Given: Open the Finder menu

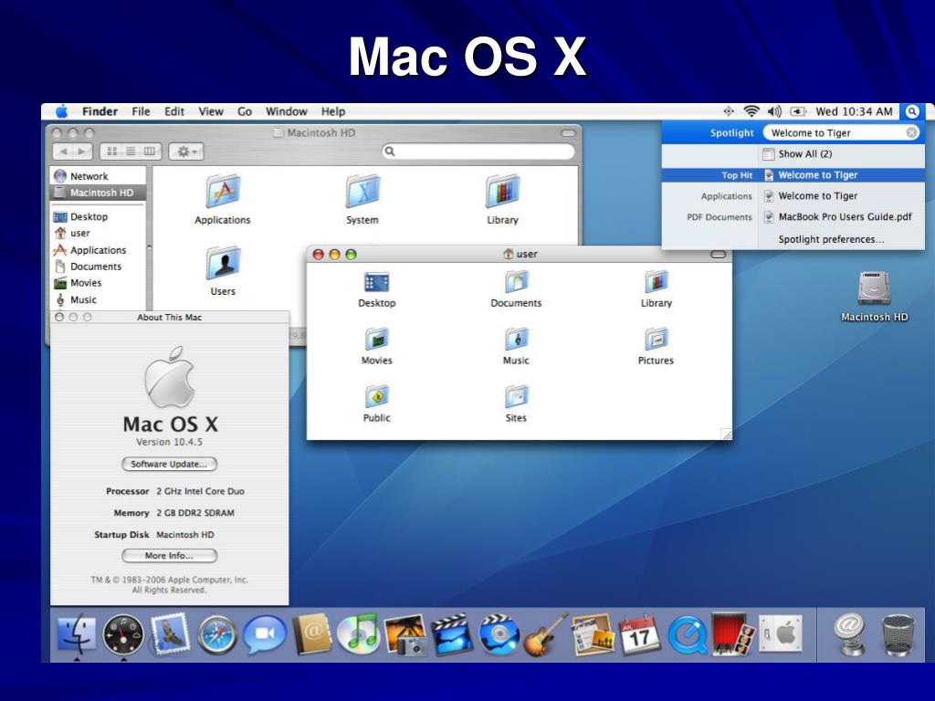Looking at the screenshot, I should pyautogui.click(x=100, y=111).
